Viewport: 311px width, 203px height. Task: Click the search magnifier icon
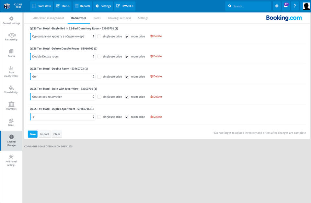230,6
